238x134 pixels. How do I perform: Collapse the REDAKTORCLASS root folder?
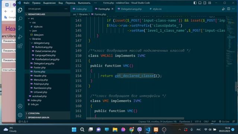[x=48, y=14]
